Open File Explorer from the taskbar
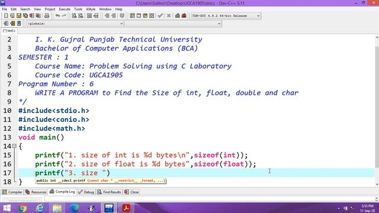Viewport: 379px width, 213px height. [x=57, y=208]
